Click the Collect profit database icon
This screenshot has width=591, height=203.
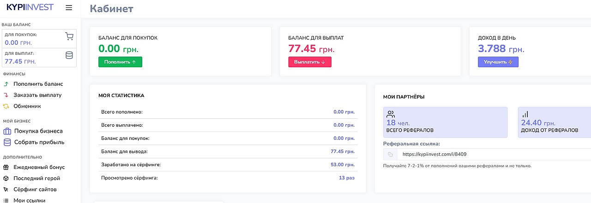(6, 142)
